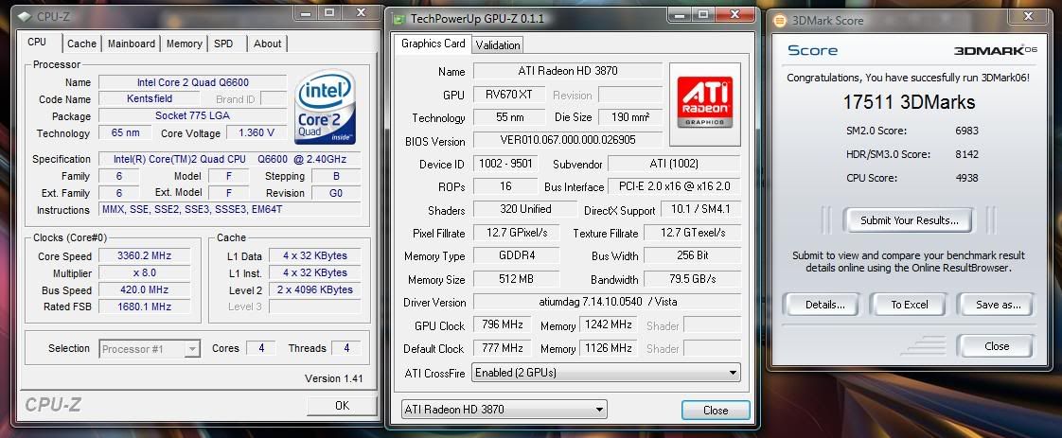The height and width of the screenshot is (438, 1062).
Task: Click the 3DMark Score title bar icon
Action: point(780,20)
